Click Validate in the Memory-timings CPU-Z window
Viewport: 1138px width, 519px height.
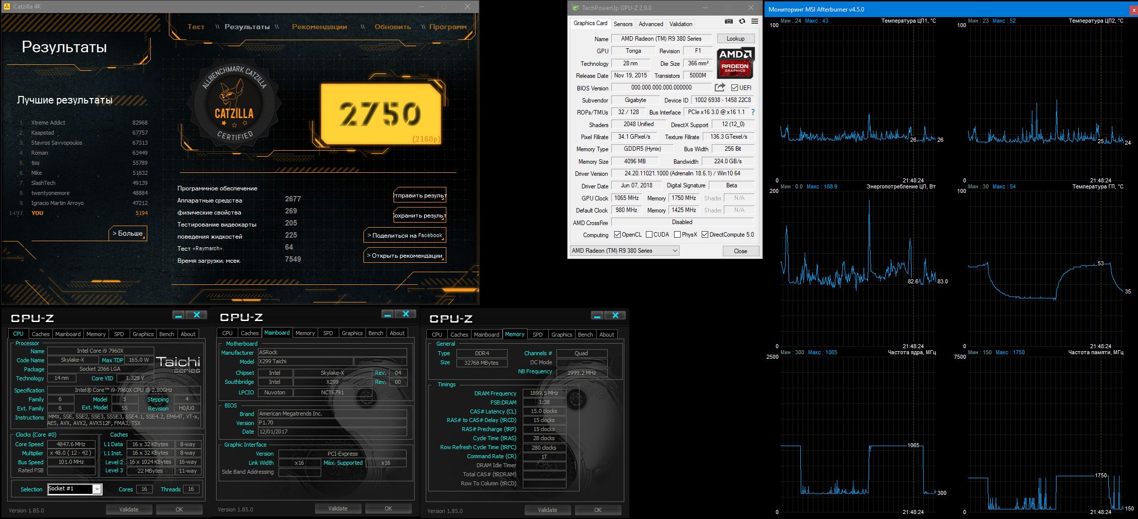click(547, 510)
